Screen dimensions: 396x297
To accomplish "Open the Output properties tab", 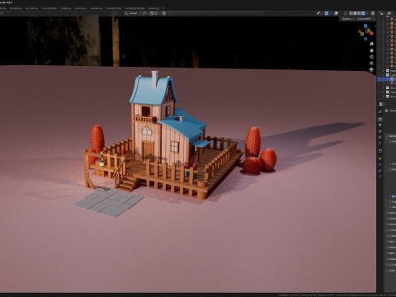I will [x=380, y=125].
